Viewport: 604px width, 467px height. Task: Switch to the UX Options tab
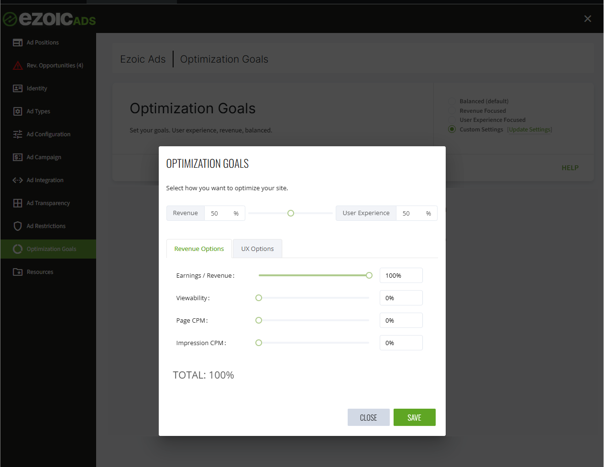pos(257,249)
